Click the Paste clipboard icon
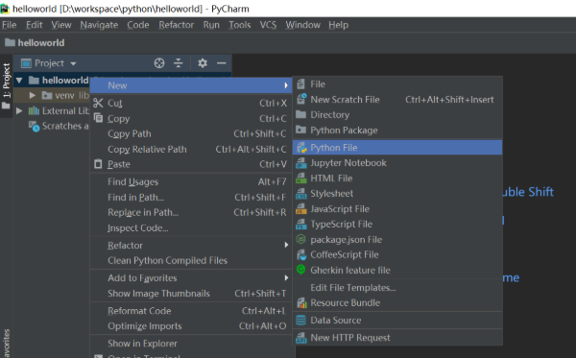The image size is (576, 358). click(98, 164)
